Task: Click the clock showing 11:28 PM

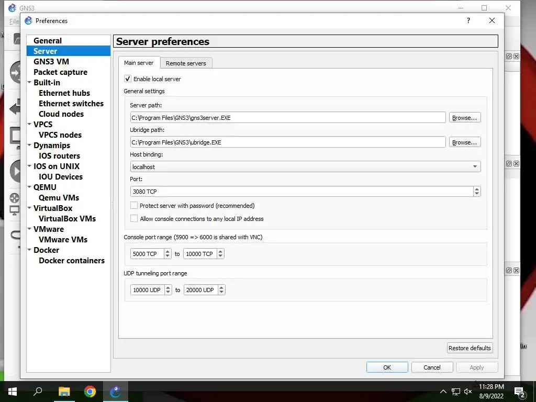Action: (x=491, y=387)
